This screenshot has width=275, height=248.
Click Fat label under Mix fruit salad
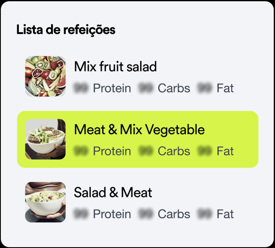pos(225,88)
